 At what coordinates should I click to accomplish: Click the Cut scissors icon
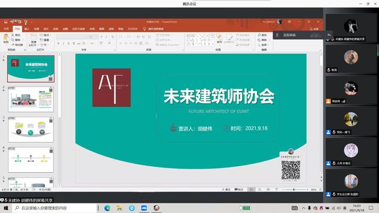(13, 35)
